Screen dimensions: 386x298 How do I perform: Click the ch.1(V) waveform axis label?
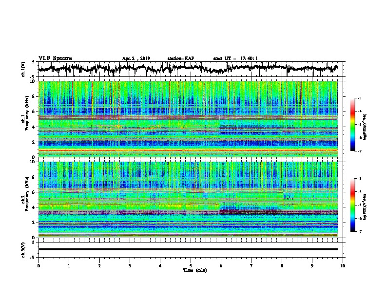point(23,69)
